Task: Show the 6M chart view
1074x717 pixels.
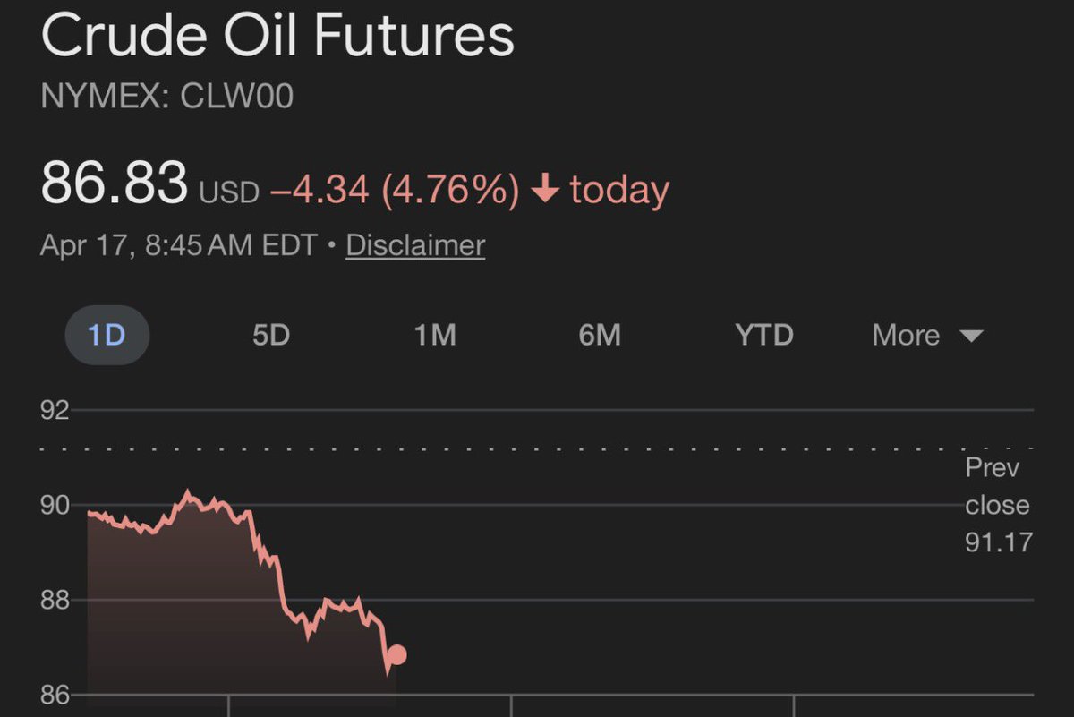Action: point(600,335)
